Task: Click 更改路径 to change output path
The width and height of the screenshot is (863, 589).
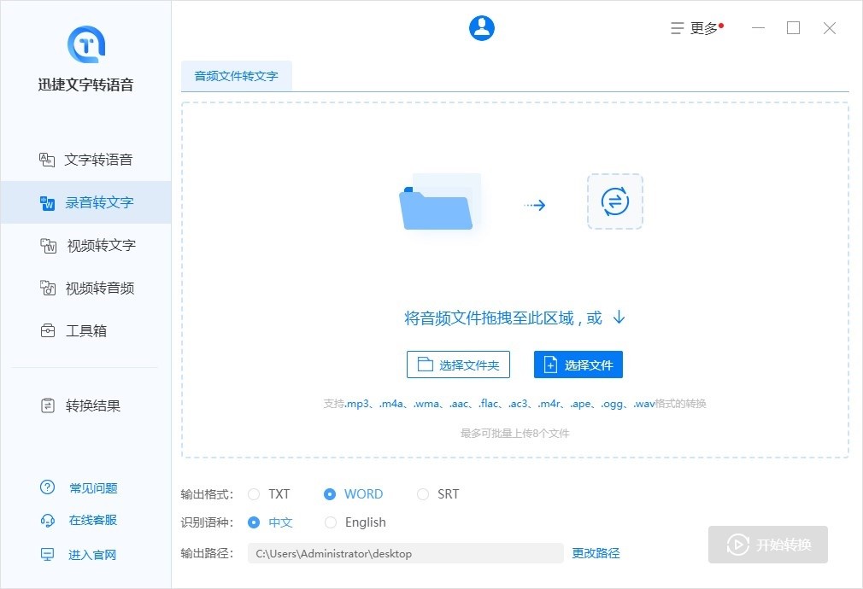Action: tap(596, 553)
